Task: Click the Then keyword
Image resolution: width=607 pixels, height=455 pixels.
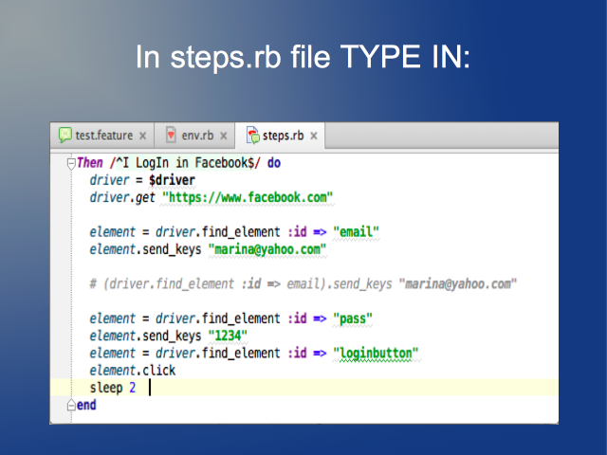Action: coord(90,163)
